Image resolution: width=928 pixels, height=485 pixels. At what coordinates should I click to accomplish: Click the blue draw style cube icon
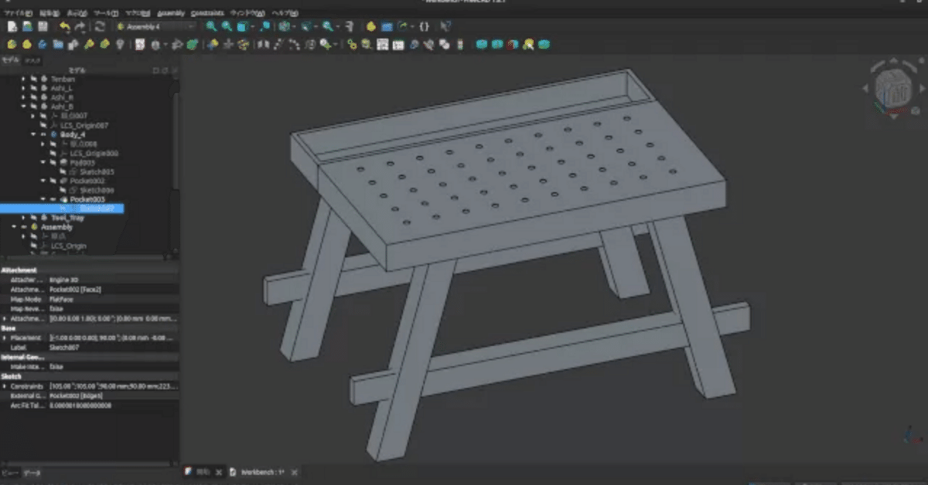(244, 26)
